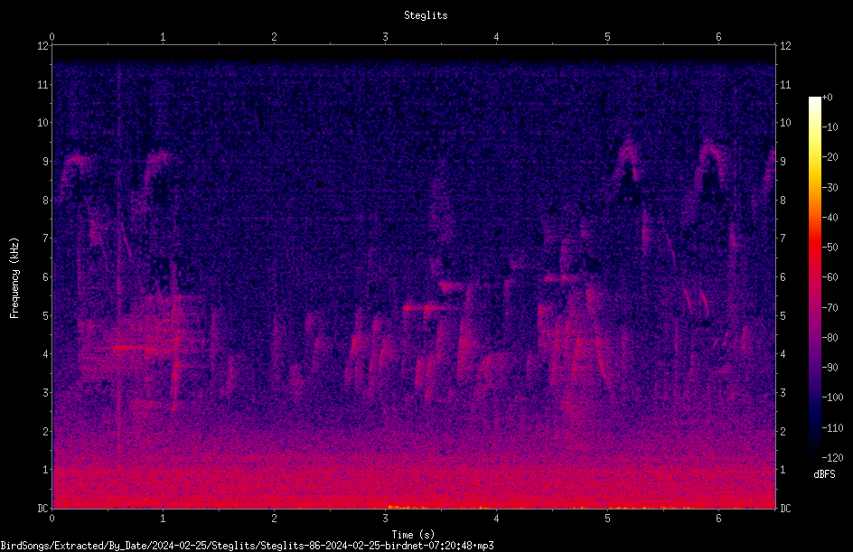Click the 5 second mark on top time axis
The height and width of the screenshot is (552, 853).
(607, 37)
